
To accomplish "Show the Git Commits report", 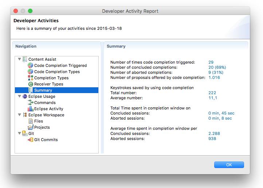I will (46, 140).
